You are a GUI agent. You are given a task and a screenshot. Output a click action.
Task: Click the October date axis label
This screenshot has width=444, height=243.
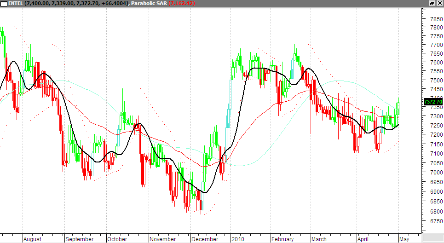118,239
